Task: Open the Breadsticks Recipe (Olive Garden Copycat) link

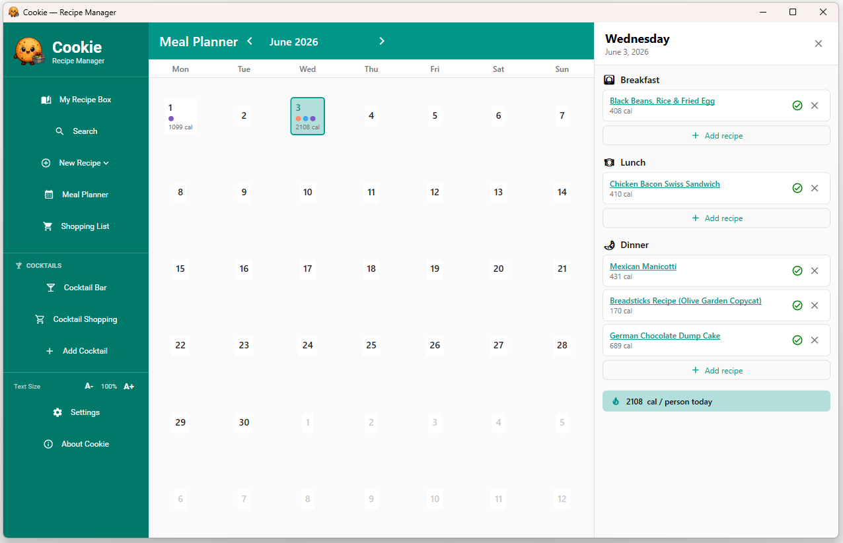Action: point(685,301)
